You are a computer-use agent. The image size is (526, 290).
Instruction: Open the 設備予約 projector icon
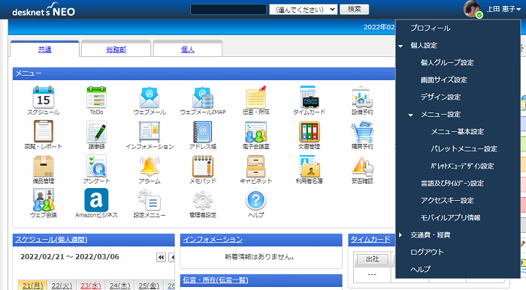(362, 97)
